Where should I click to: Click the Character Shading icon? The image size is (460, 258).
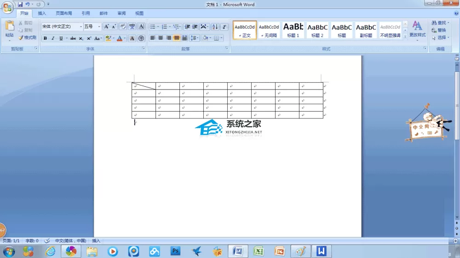(132, 39)
